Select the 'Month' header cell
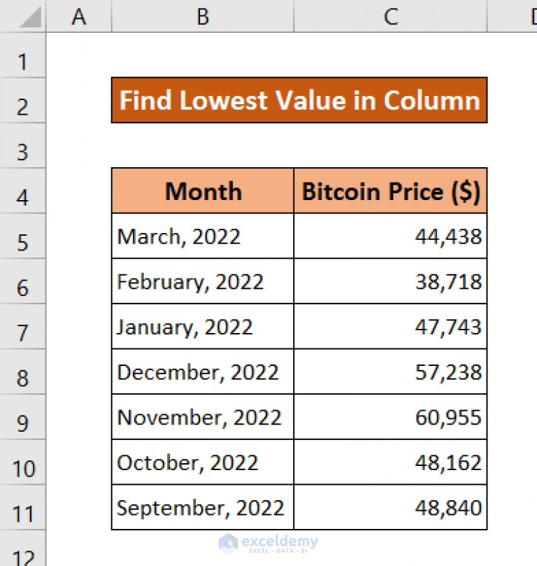The image size is (537, 566). tap(202, 190)
